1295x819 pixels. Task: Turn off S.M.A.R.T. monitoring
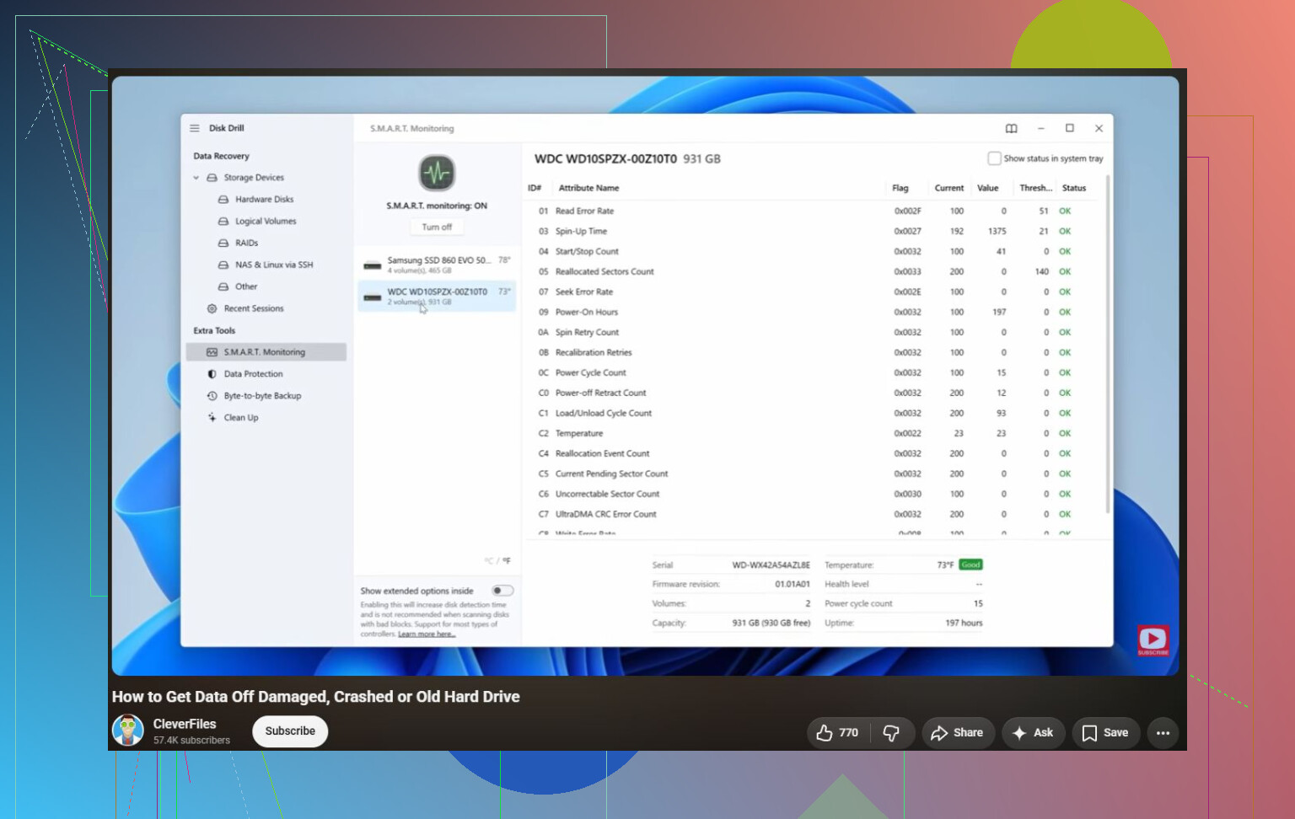(x=437, y=227)
